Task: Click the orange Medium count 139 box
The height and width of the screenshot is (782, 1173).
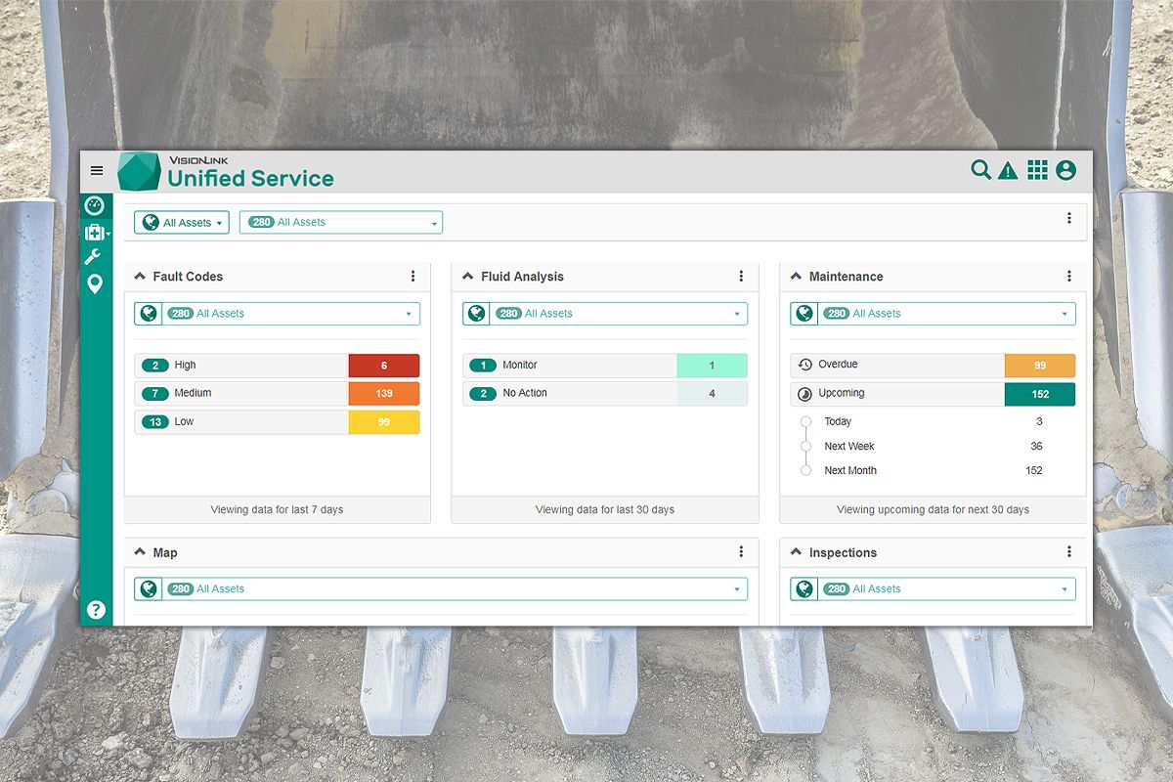Action: [x=384, y=393]
